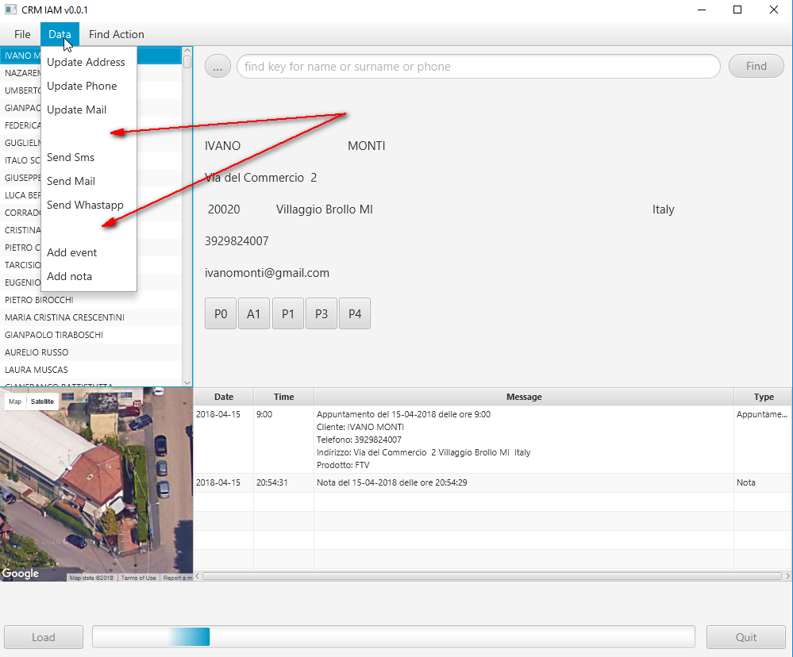
Task: Open options with the "..." circular icon
Action: tap(217, 66)
